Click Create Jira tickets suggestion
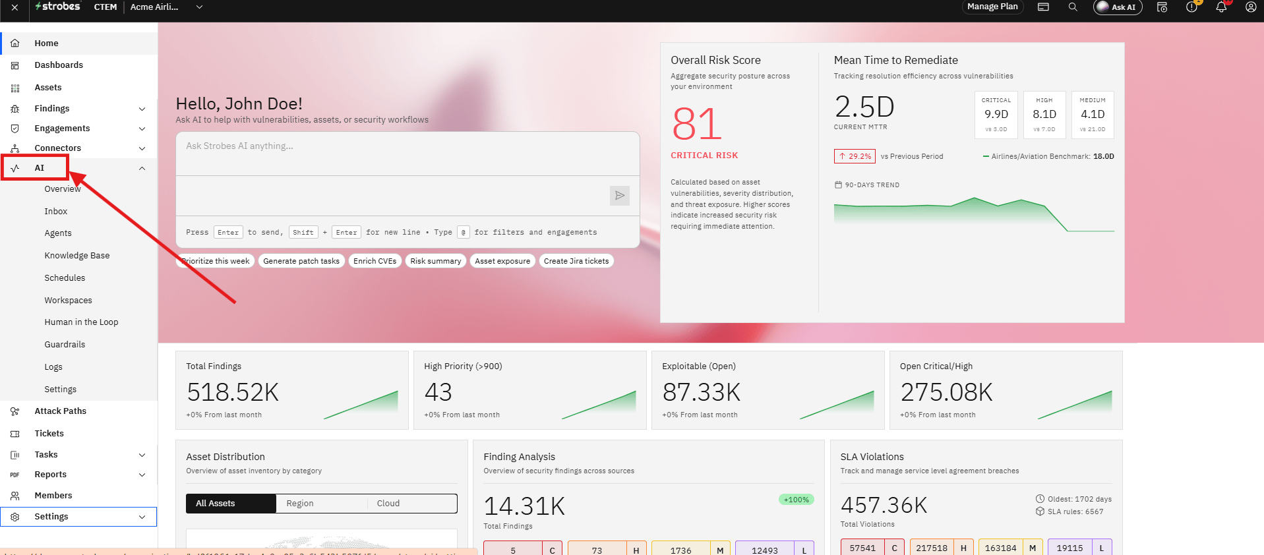 [576, 261]
